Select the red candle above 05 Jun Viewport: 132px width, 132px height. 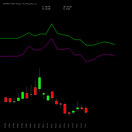click(52, 95)
